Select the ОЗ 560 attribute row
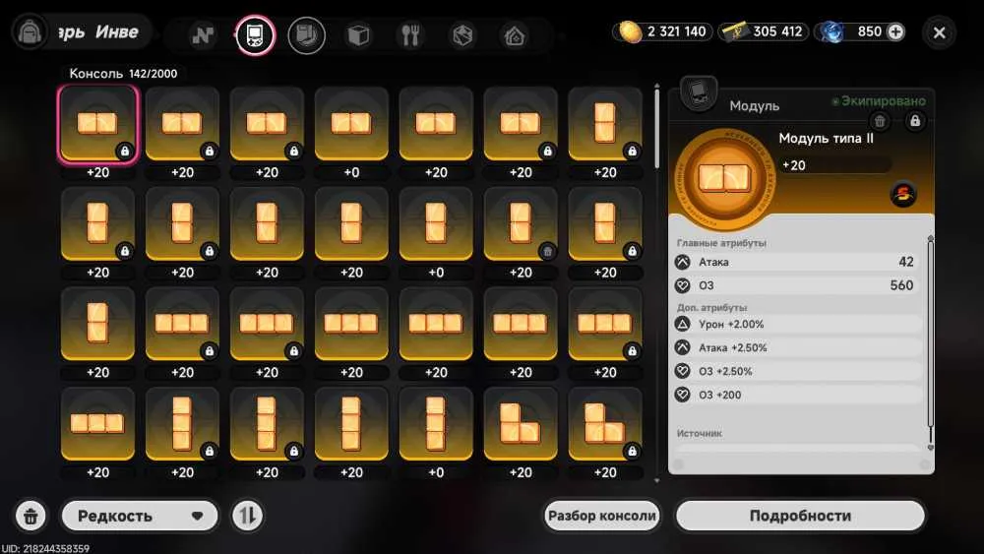 click(797, 285)
